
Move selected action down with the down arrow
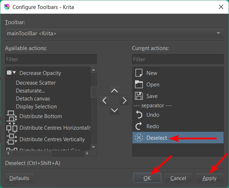(114, 110)
